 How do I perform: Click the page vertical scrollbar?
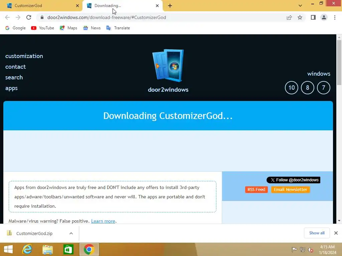point(339,63)
